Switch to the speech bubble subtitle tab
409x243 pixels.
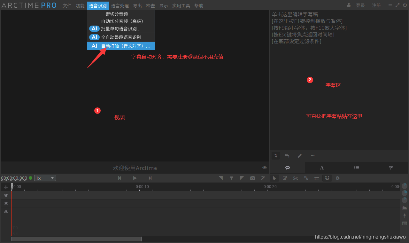coord(288,168)
